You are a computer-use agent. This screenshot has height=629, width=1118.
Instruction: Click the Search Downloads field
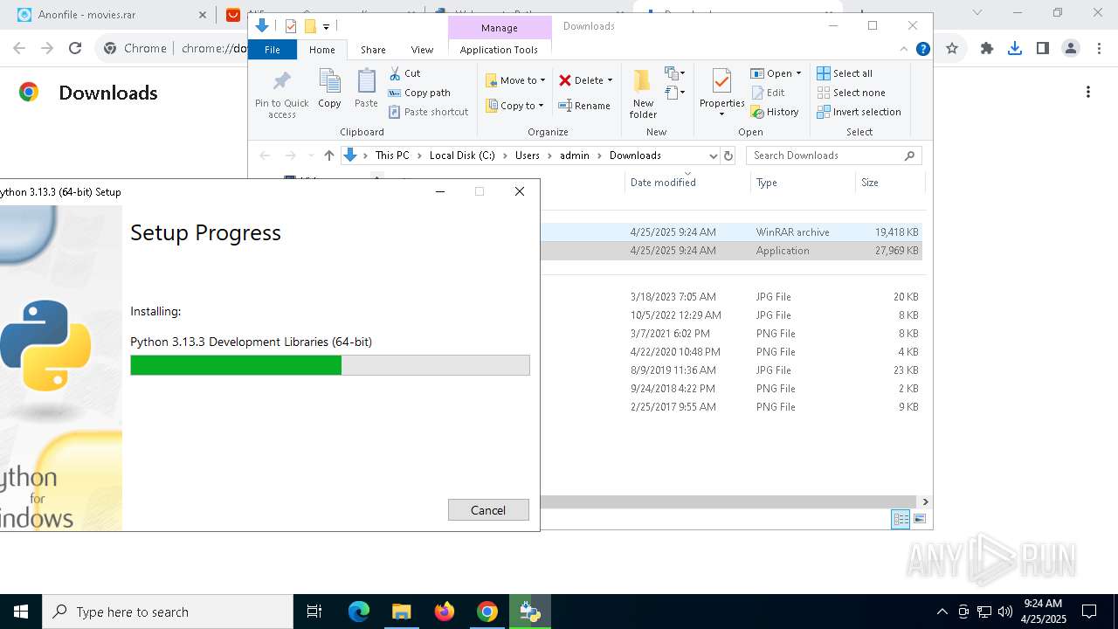click(x=834, y=156)
